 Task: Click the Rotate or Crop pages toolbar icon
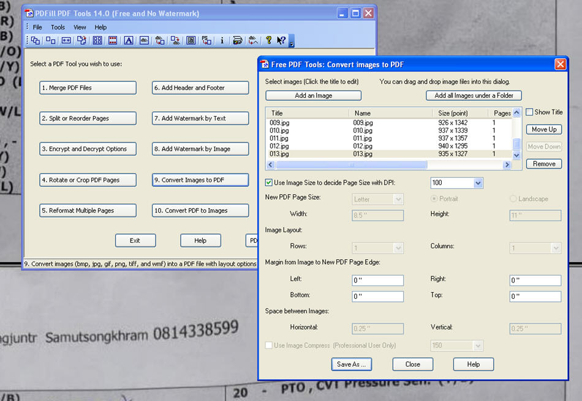click(x=81, y=40)
